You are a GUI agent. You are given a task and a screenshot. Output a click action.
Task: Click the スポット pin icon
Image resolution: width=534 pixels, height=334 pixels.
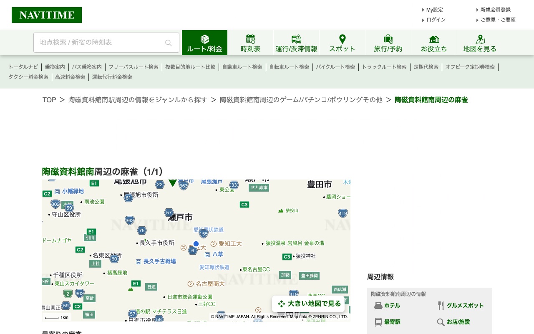tap(342, 39)
